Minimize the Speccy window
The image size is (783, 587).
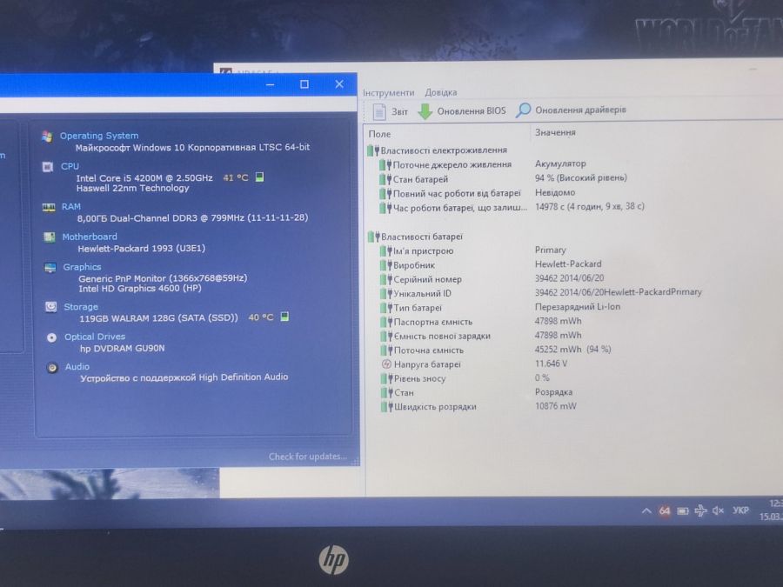tap(271, 84)
